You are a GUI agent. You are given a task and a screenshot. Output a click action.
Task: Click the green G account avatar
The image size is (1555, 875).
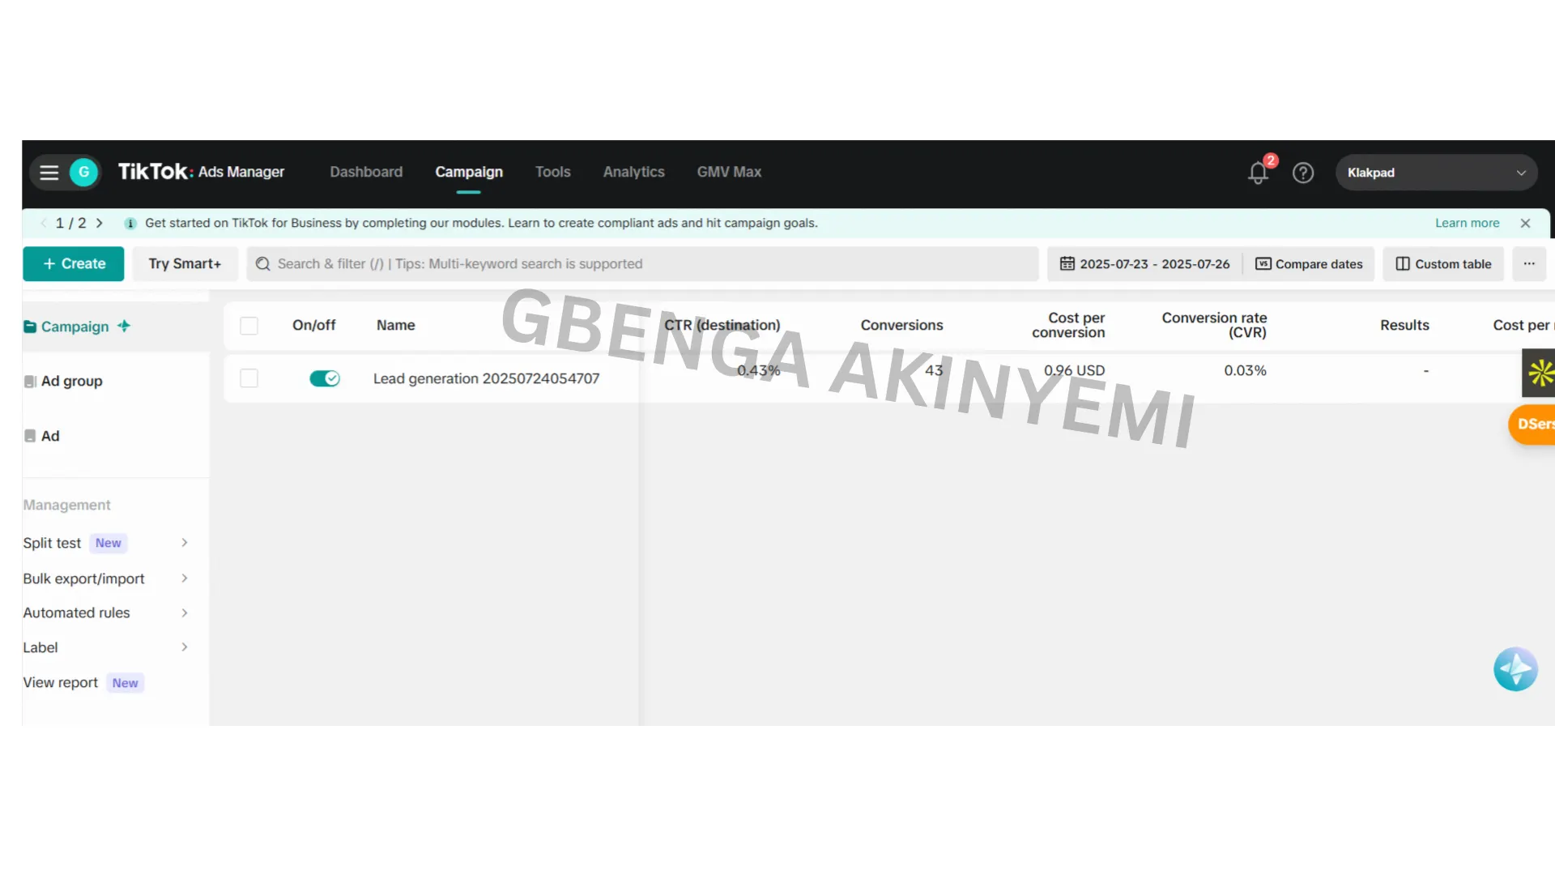(83, 173)
